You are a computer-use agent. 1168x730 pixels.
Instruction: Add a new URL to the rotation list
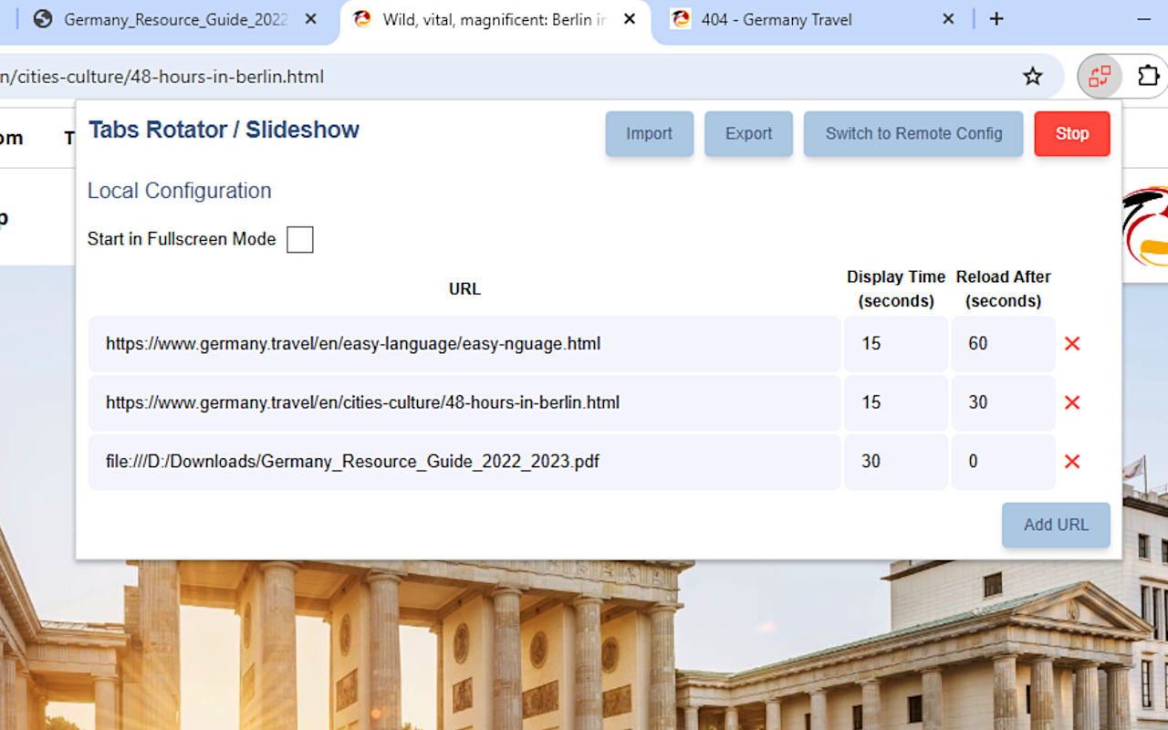(x=1056, y=525)
